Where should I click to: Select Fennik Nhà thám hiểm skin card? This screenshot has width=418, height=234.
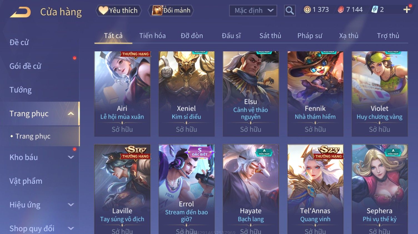pos(315,94)
